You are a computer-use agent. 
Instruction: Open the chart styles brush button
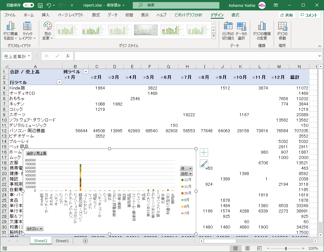[x=204, y=164]
